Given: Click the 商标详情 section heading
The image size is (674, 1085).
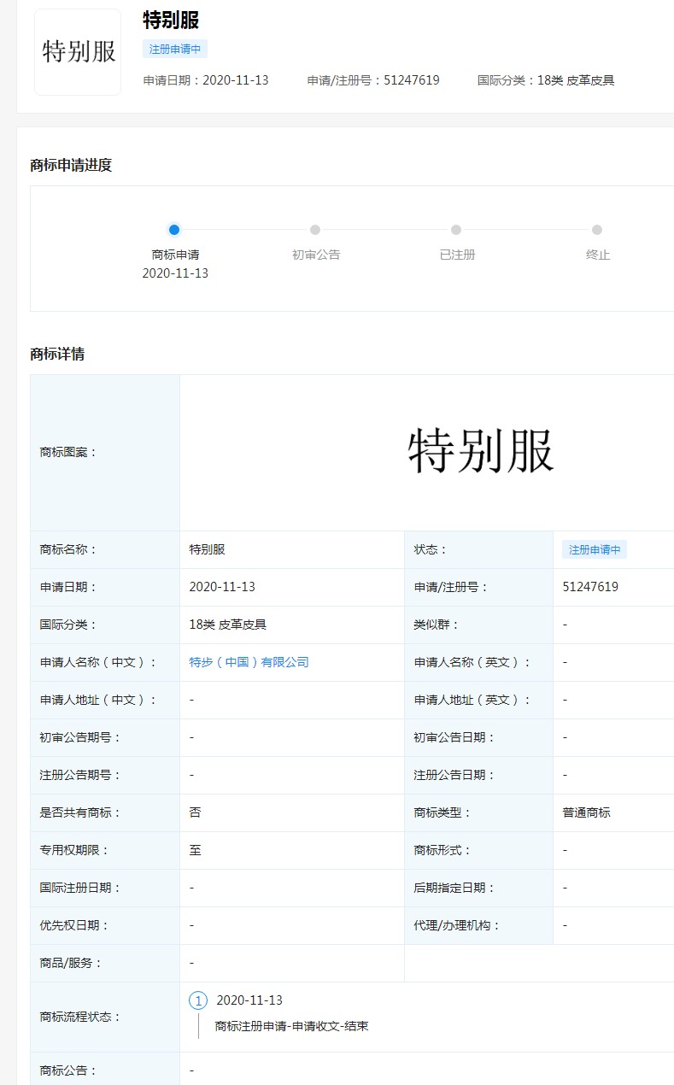Looking at the screenshot, I should [57, 354].
